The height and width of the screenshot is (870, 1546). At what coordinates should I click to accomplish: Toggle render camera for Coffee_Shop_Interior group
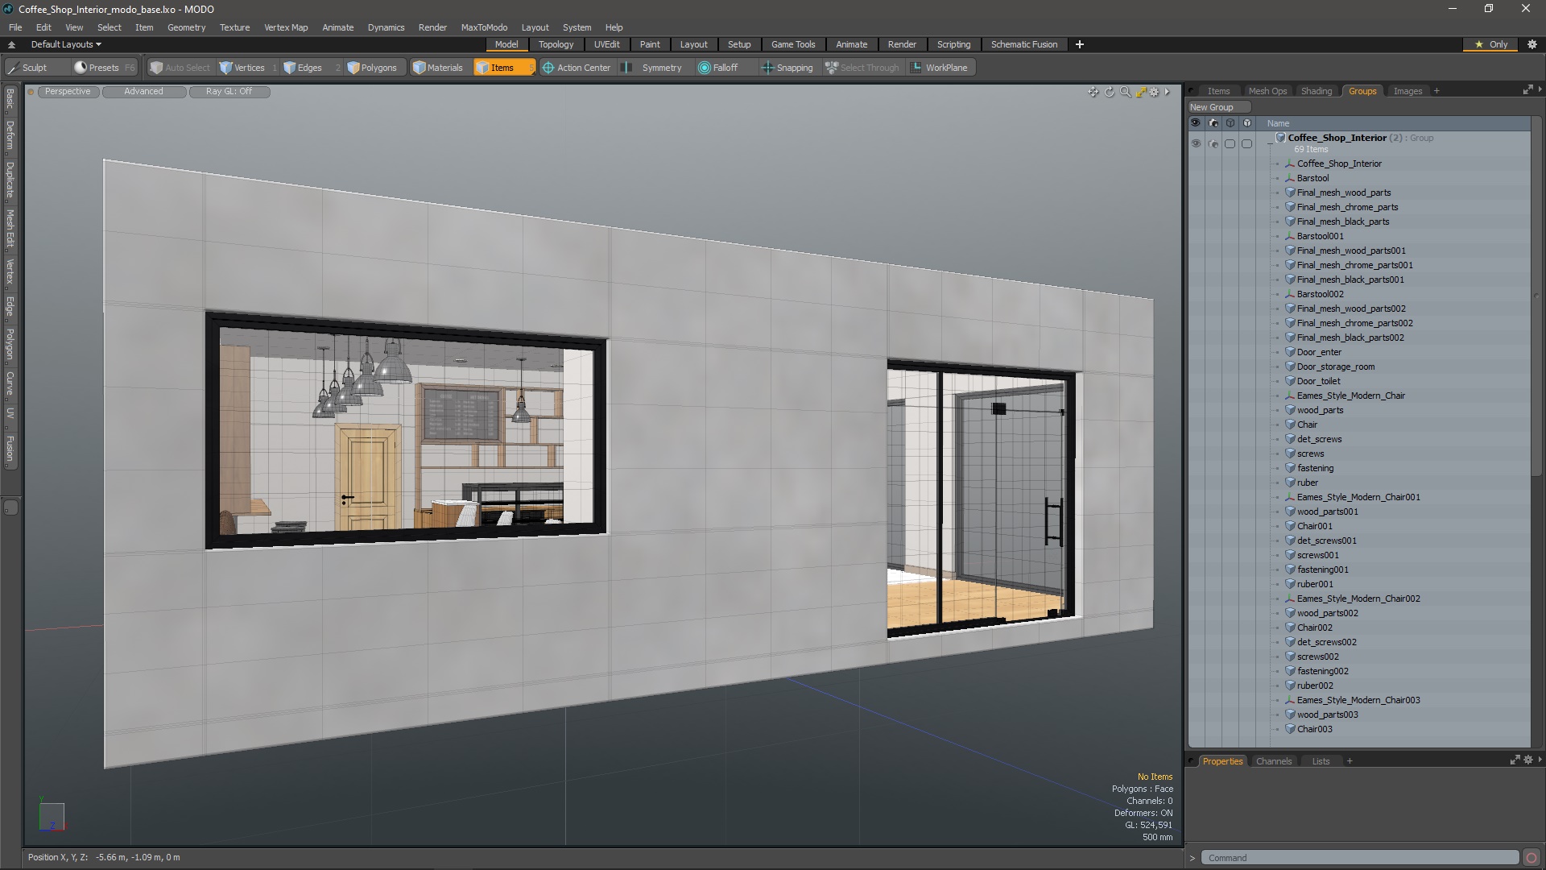[x=1213, y=143]
